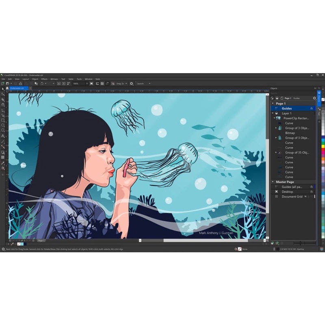
Task: Toggle Show Guidelines button
Action: 107,84
